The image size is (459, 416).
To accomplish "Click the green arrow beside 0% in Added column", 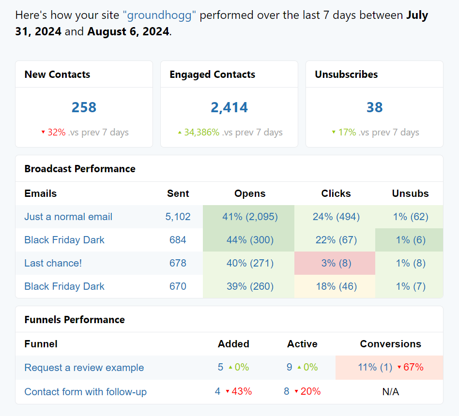I will click(230, 367).
